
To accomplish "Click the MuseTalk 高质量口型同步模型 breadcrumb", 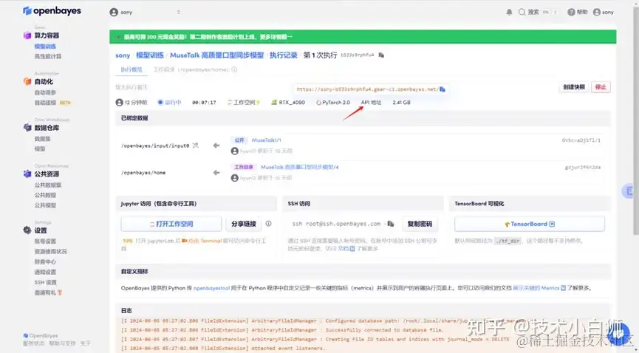I will click(216, 55).
